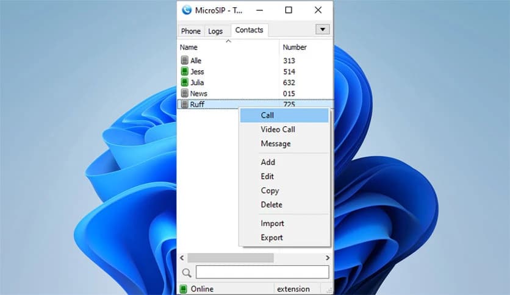
Task: Select the Contacts tab
Action: 249,30
